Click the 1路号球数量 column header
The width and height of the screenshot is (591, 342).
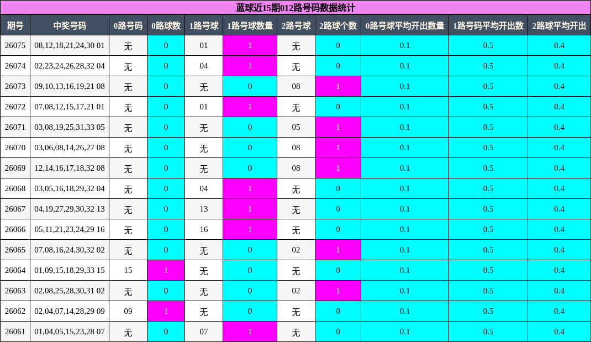[x=250, y=25]
